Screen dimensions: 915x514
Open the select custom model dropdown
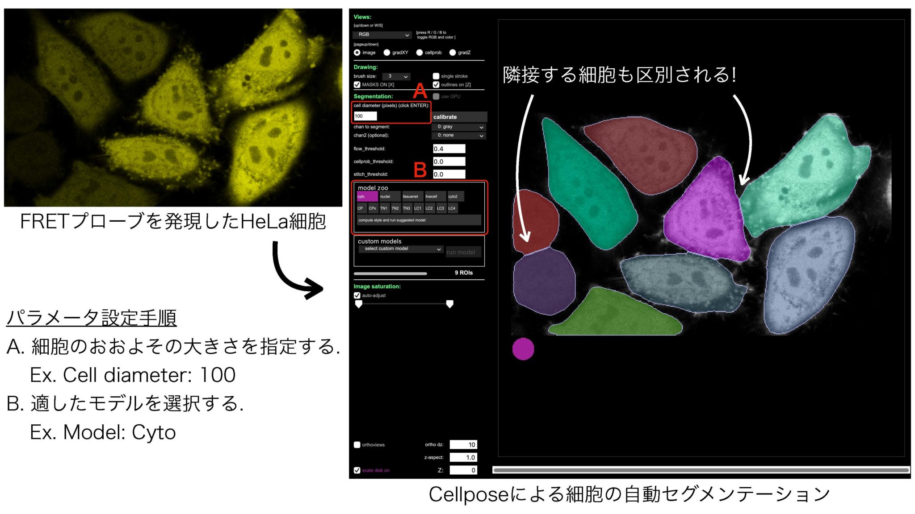[401, 249]
